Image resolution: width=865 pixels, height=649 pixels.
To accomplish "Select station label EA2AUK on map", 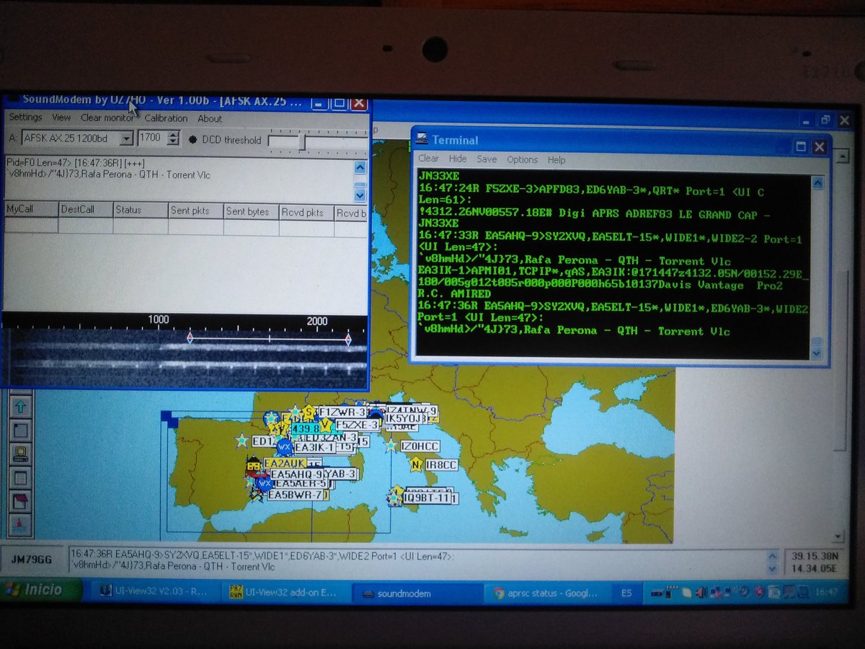I will [285, 463].
